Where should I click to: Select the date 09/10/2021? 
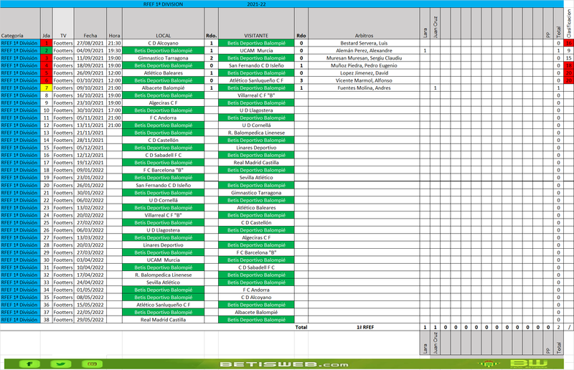click(x=90, y=87)
